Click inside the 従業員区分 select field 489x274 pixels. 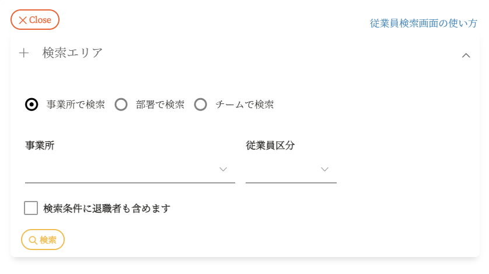tap(291, 170)
